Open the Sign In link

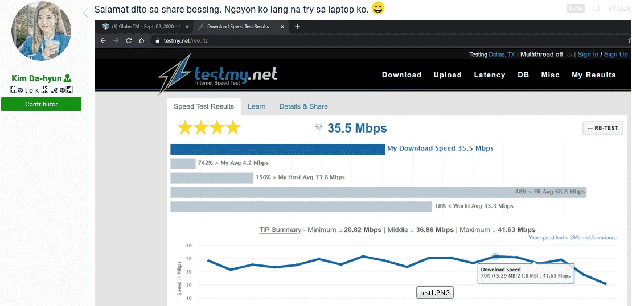[588, 55]
